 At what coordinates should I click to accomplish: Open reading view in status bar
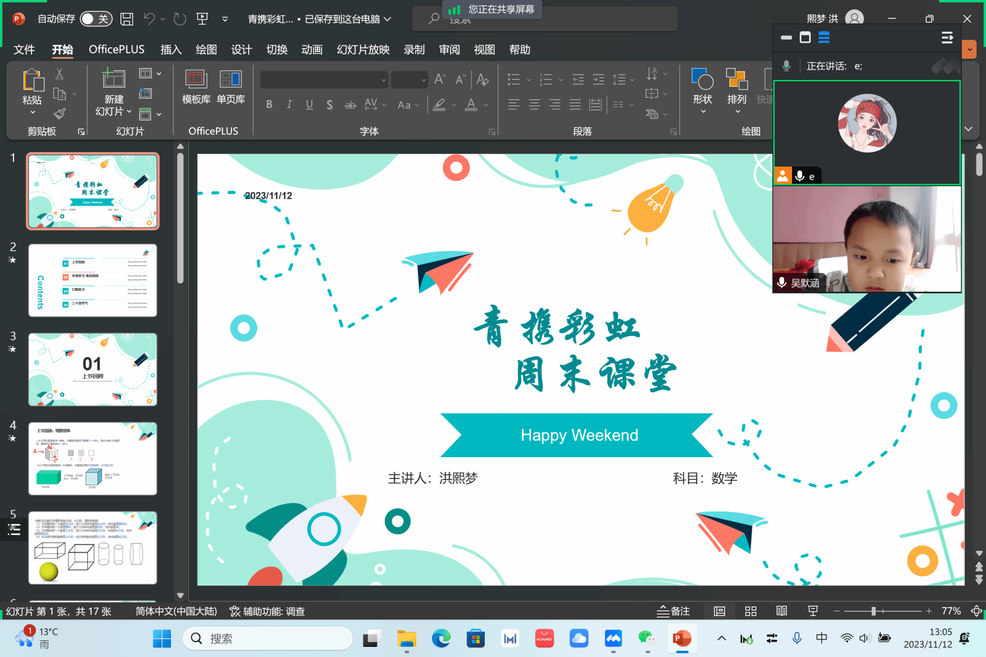[781, 611]
